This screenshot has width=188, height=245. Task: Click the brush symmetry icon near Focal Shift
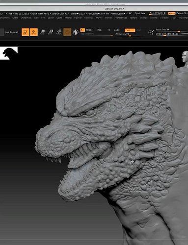pyautogui.click(x=151, y=32)
